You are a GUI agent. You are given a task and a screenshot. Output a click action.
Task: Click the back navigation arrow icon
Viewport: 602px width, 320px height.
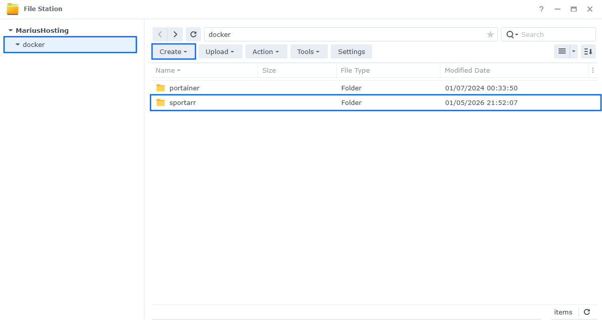point(160,34)
